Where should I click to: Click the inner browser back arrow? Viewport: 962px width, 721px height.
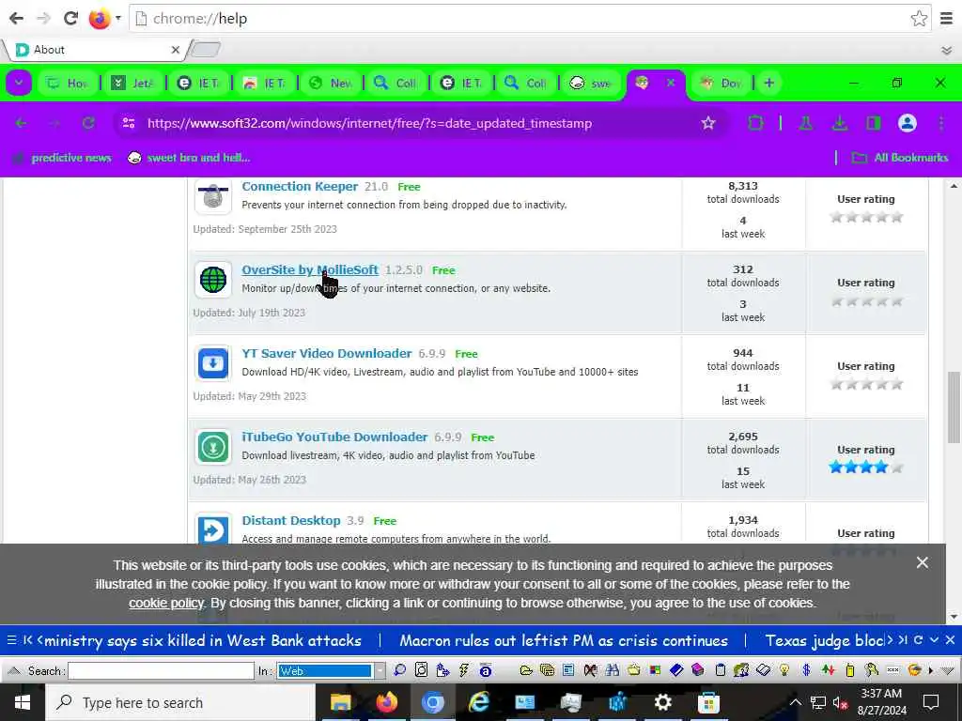21,123
